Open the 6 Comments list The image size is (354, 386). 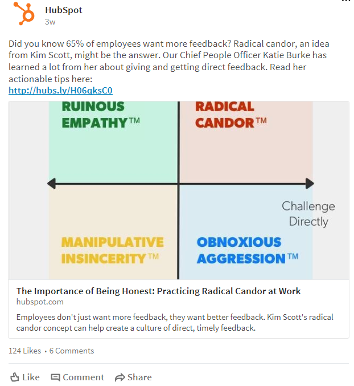[x=72, y=351]
